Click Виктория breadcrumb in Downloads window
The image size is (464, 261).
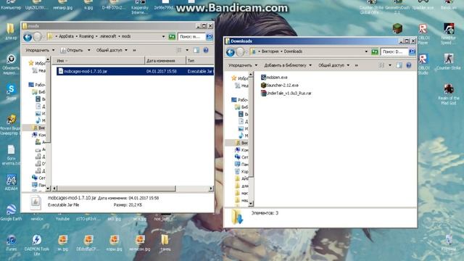pyautogui.click(x=270, y=51)
